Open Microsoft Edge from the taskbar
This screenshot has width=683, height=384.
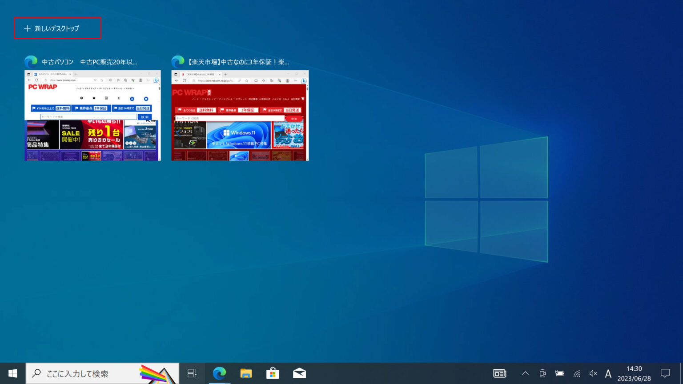(x=219, y=373)
